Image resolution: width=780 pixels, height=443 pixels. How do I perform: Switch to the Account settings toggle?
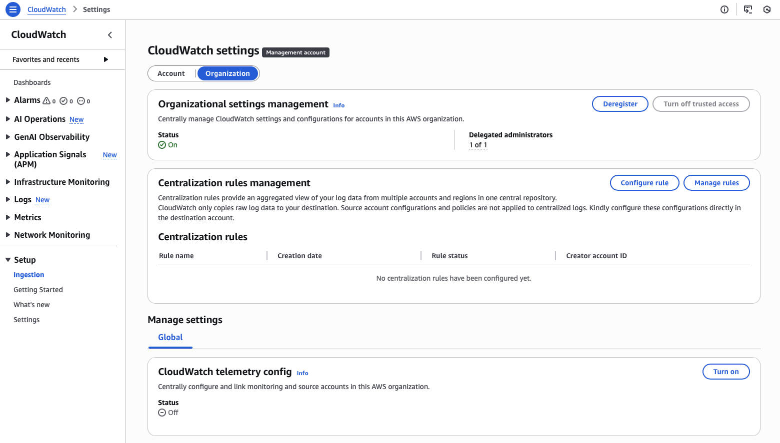(171, 73)
